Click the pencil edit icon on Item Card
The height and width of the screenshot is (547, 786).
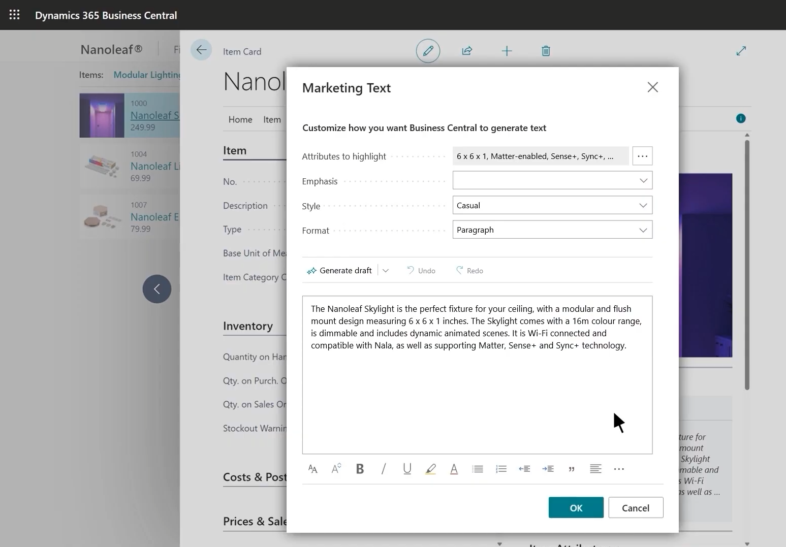coord(428,51)
